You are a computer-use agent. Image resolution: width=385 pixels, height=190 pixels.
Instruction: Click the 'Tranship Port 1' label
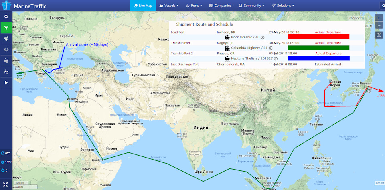pyautogui.click(x=182, y=43)
